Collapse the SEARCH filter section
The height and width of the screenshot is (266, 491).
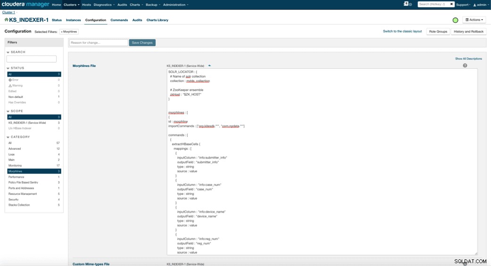click(x=16, y=52)
